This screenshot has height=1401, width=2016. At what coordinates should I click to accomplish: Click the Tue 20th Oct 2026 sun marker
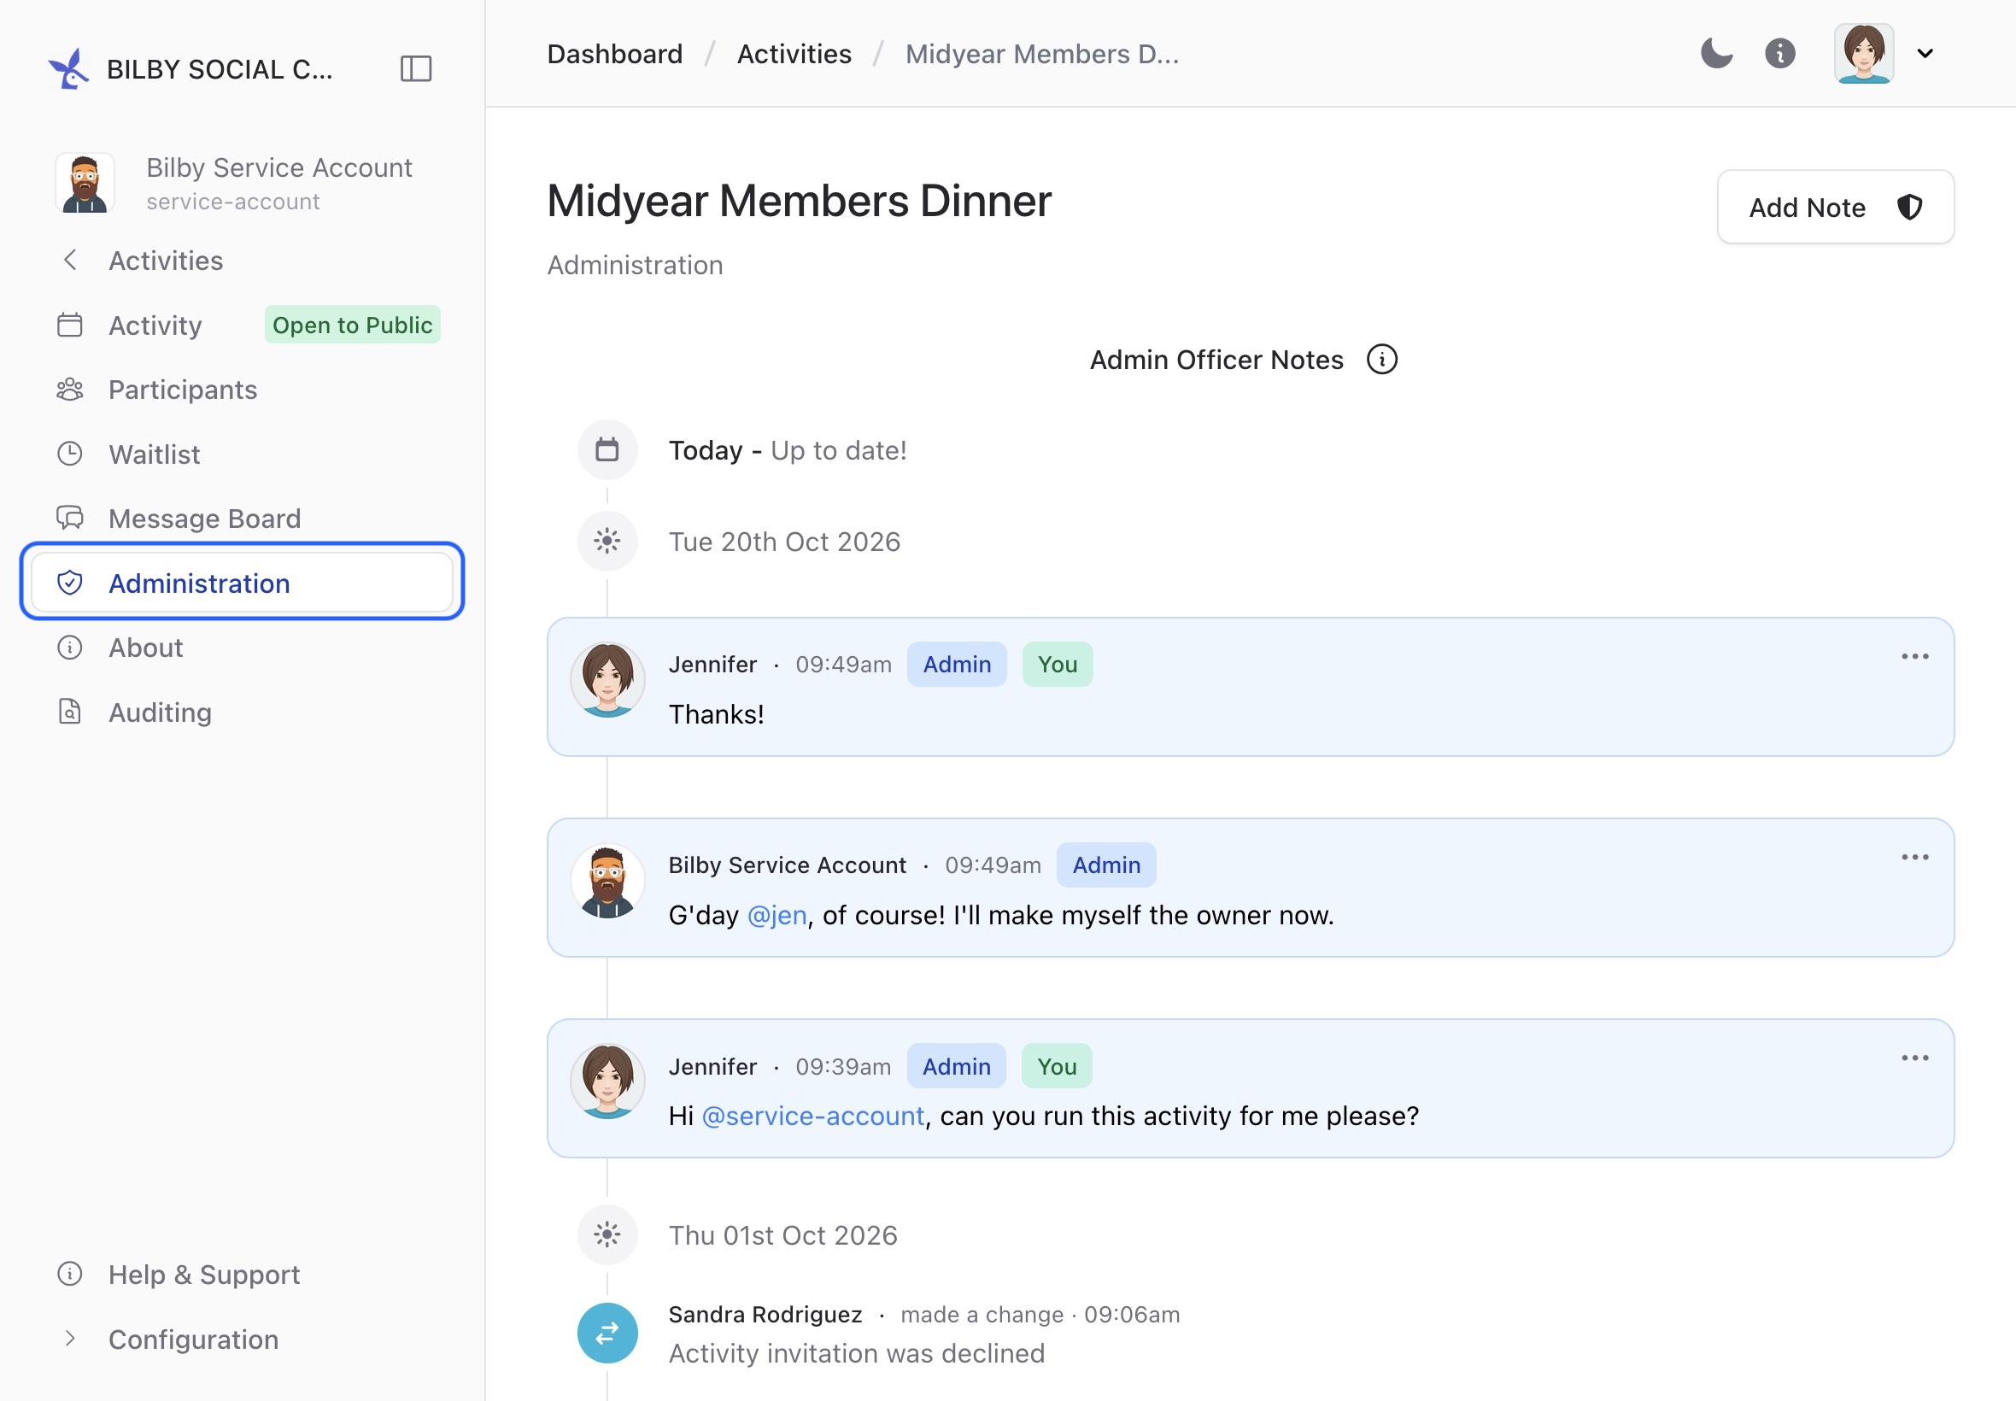pyautogui.click(x=607, y=542)
